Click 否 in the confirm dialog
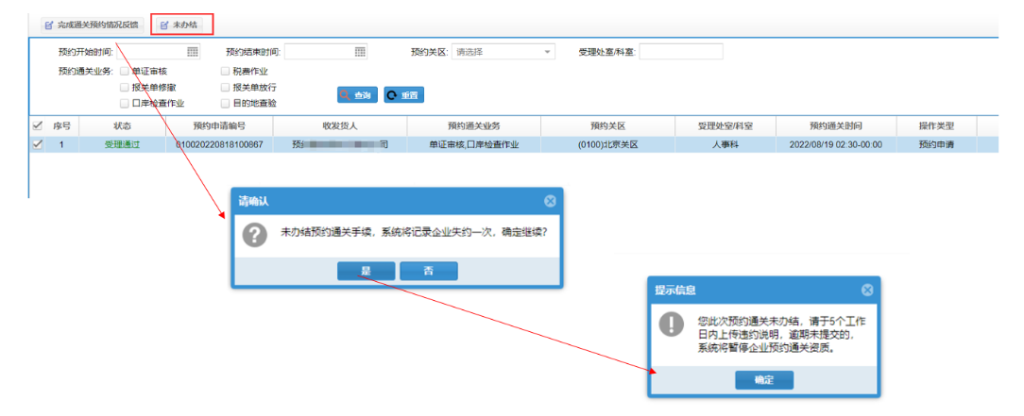Image resolution: width=1024 pixels, height=416 pixels. click(x=429, y=272)
